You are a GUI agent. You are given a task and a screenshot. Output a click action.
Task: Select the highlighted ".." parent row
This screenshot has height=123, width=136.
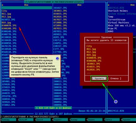(27, 8)
